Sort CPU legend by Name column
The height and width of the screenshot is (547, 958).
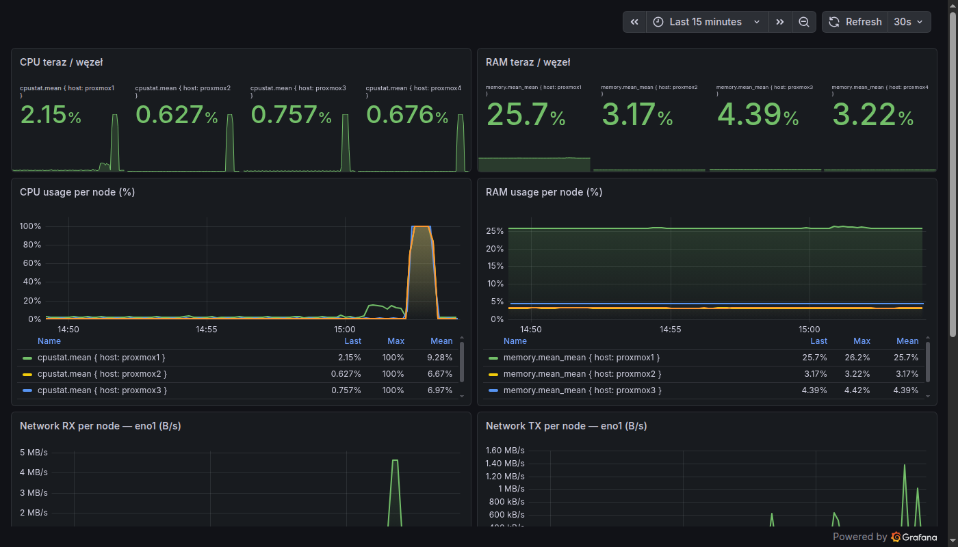pyautogui.click(x=49, y=341)
